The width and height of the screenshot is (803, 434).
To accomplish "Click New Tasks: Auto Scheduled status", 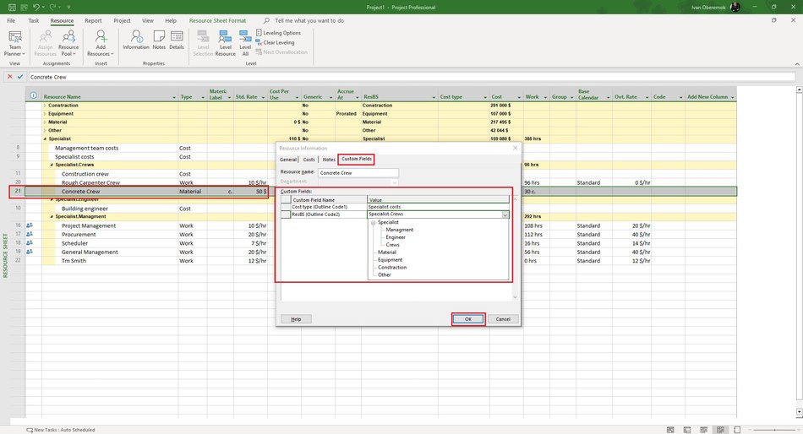I will (61, 430).
